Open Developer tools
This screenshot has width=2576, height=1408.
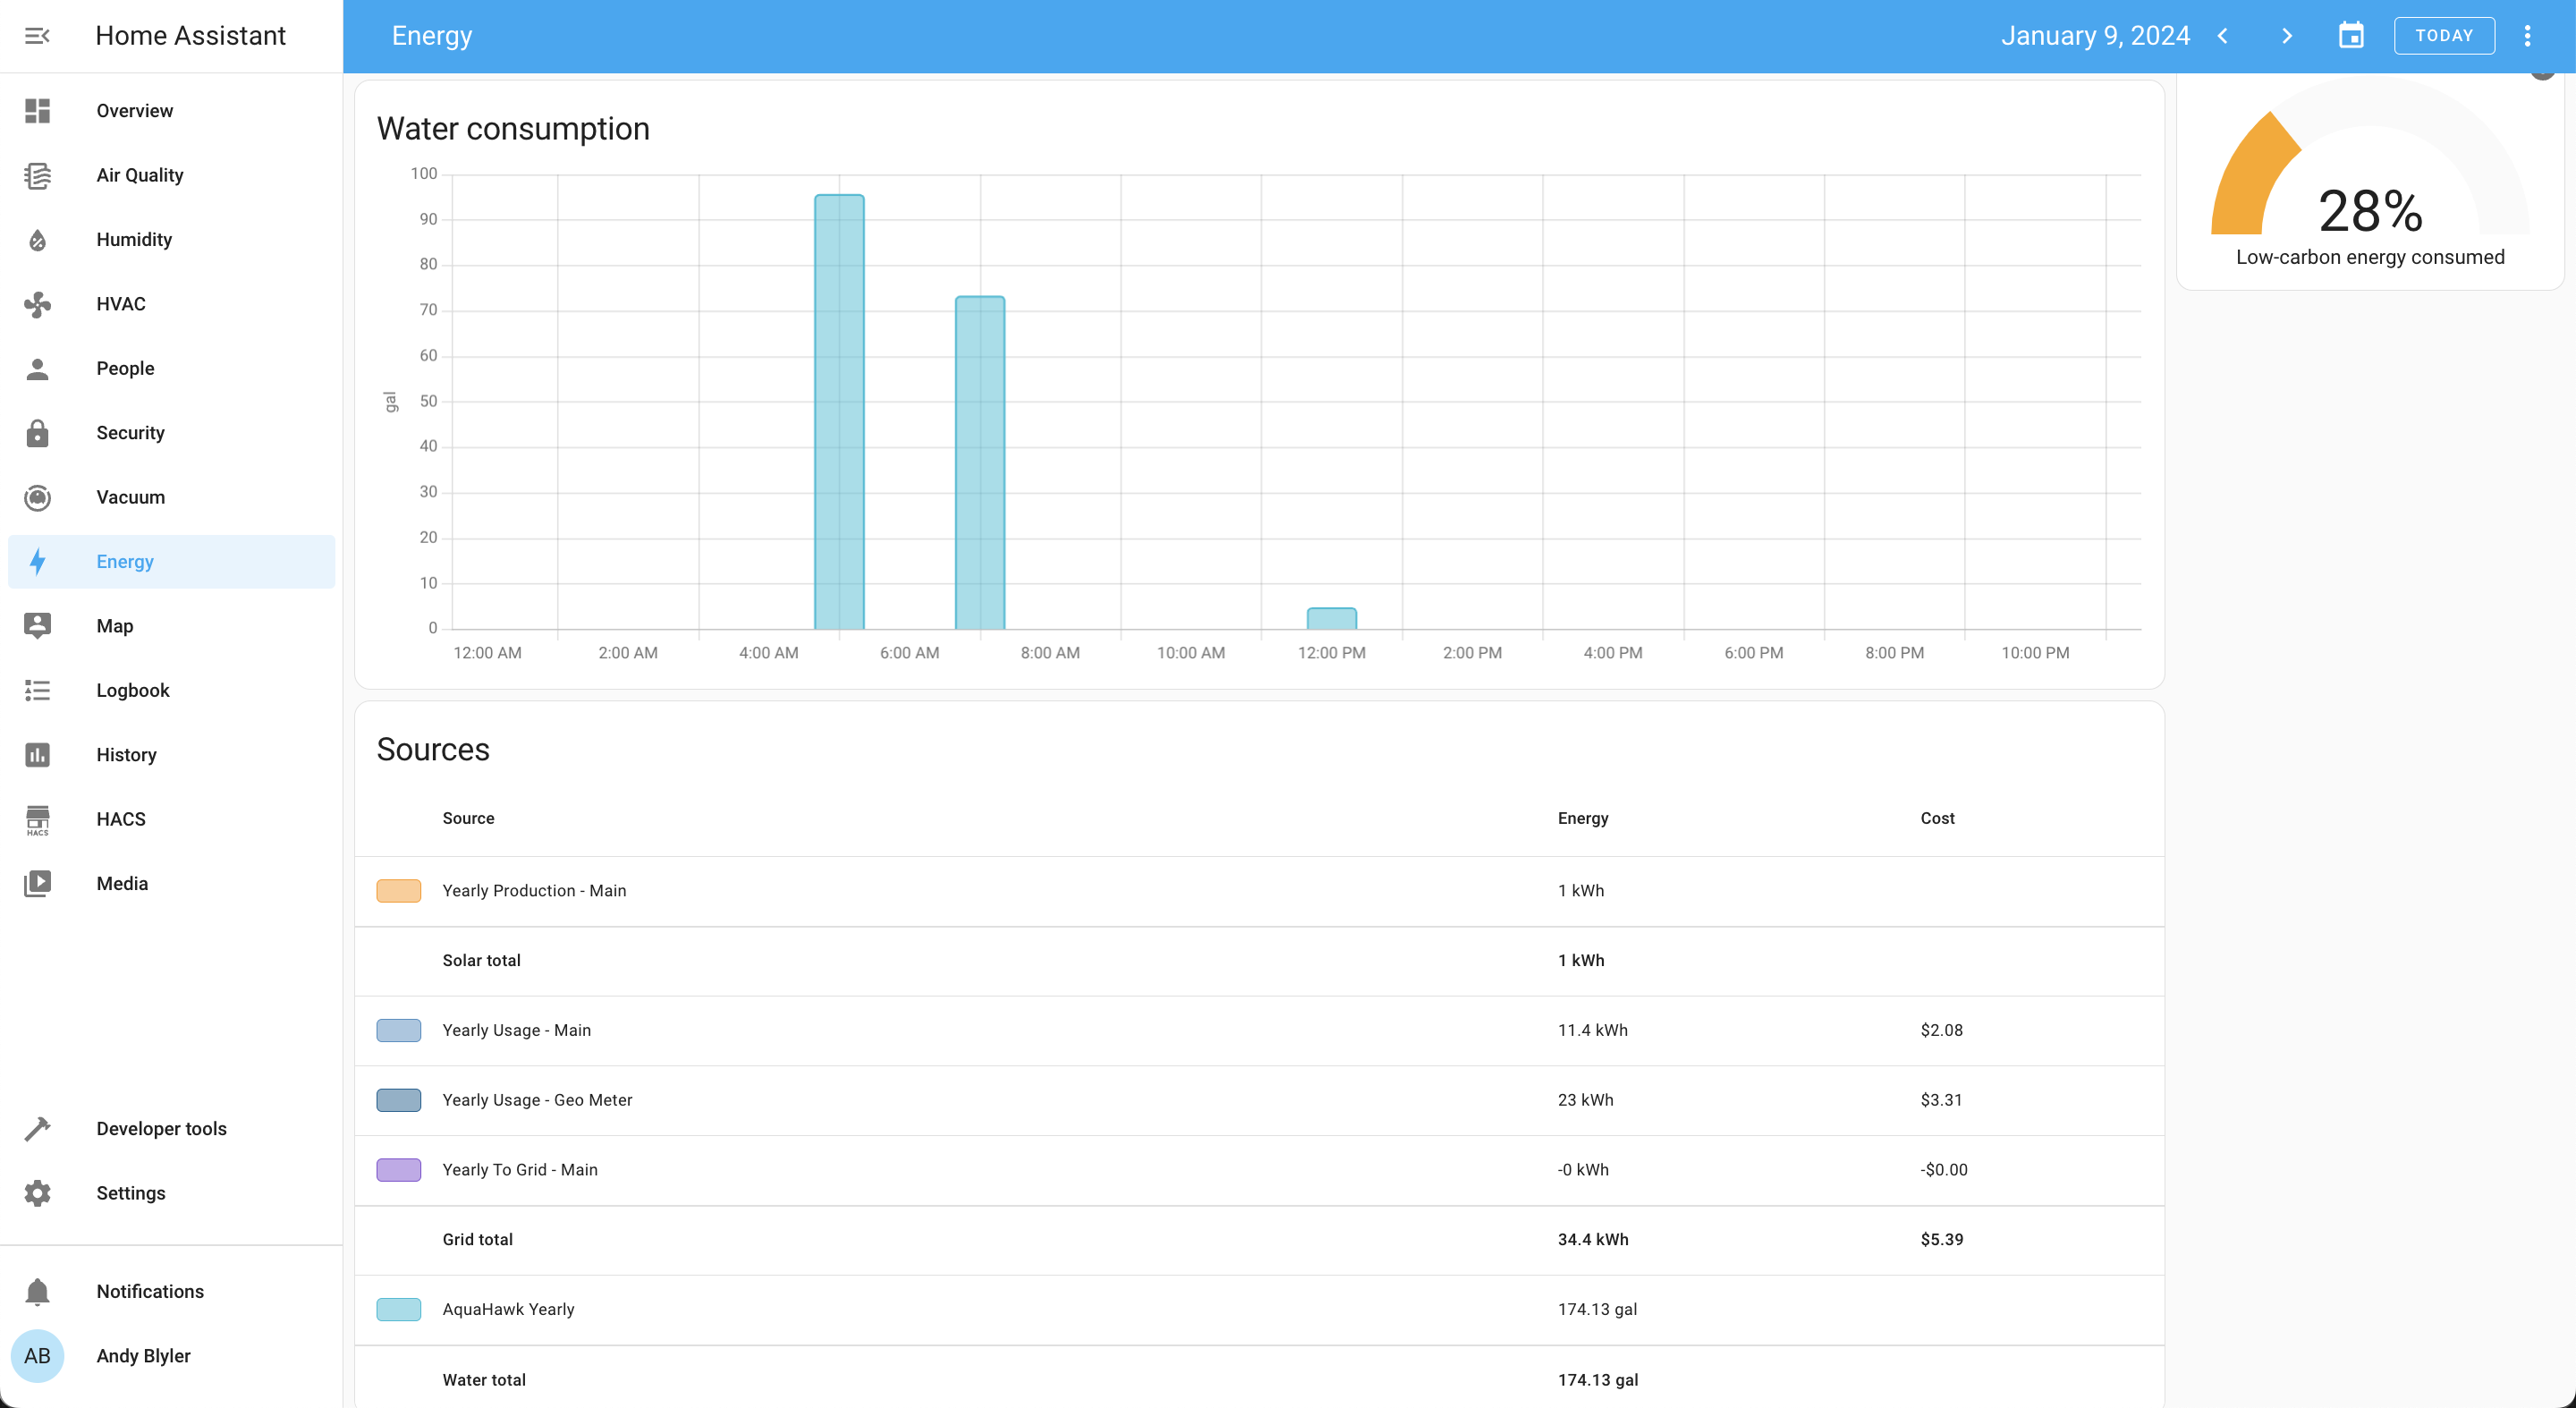[161, 1128]
